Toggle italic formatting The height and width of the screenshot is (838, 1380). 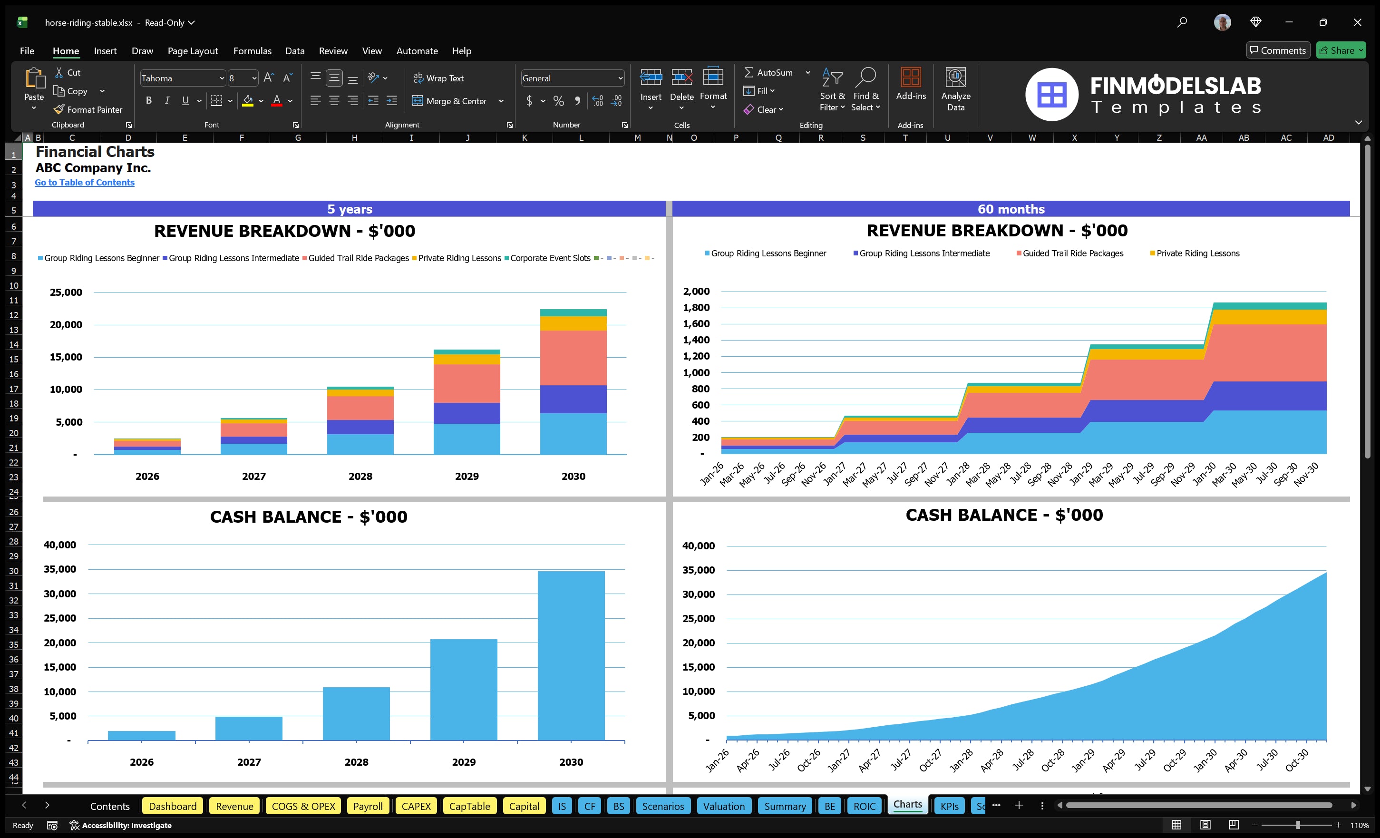[166, 101]
